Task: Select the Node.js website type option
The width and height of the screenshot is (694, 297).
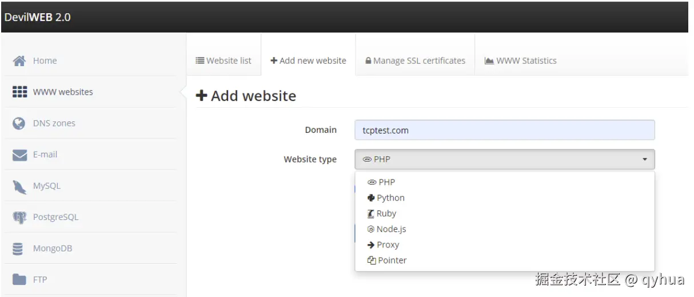Action: (391, 229)
